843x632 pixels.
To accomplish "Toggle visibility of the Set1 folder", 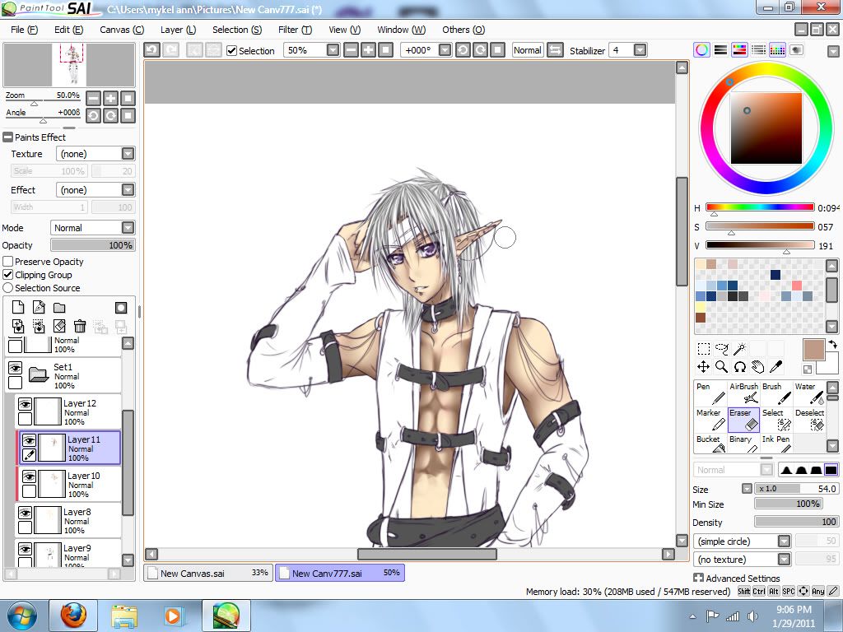I will (15, 368).
